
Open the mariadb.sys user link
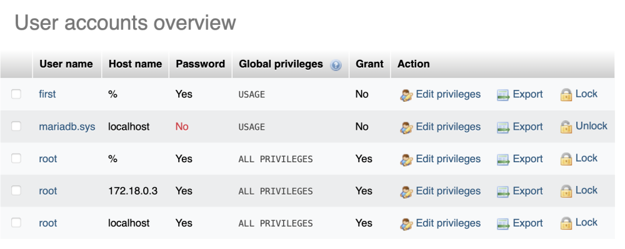tap(67, 127)
